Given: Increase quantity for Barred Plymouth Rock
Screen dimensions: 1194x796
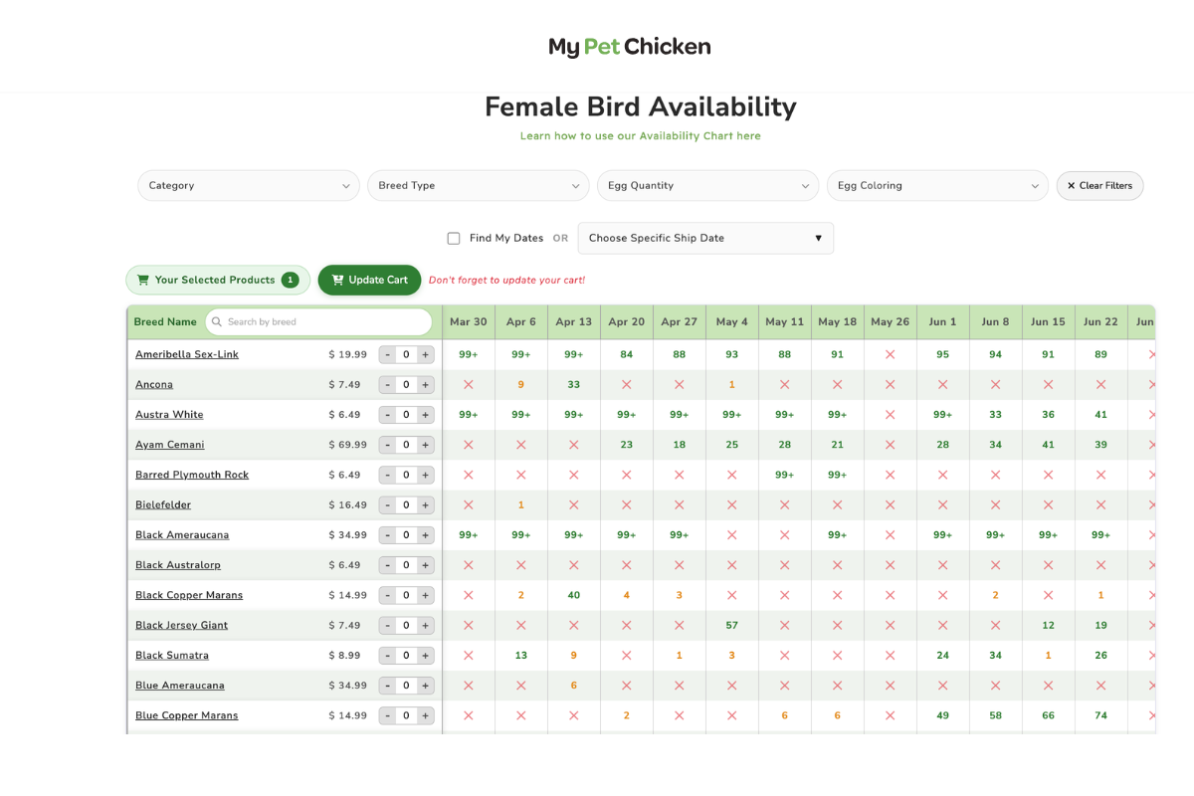Looking at the screenshot, I should coord(425,476).
